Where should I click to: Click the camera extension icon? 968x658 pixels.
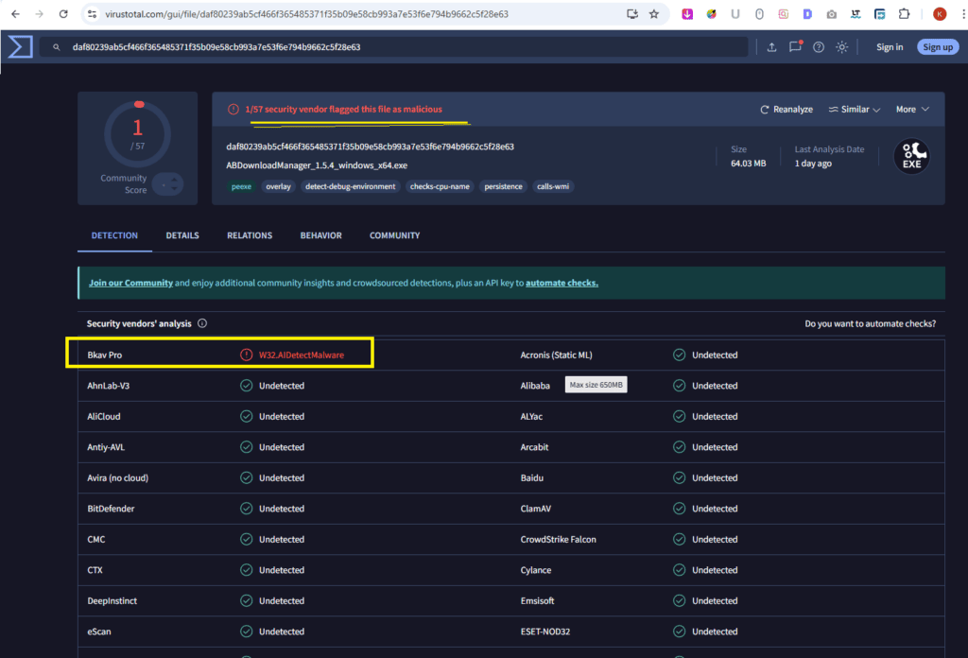pos(832,13)
